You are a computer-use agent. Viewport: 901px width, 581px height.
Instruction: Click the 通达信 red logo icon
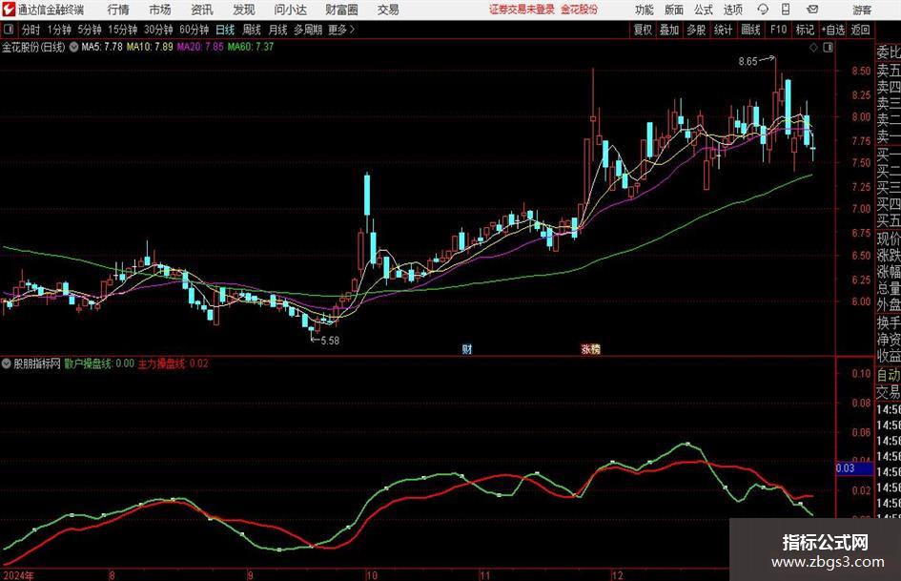coord(9,10)
